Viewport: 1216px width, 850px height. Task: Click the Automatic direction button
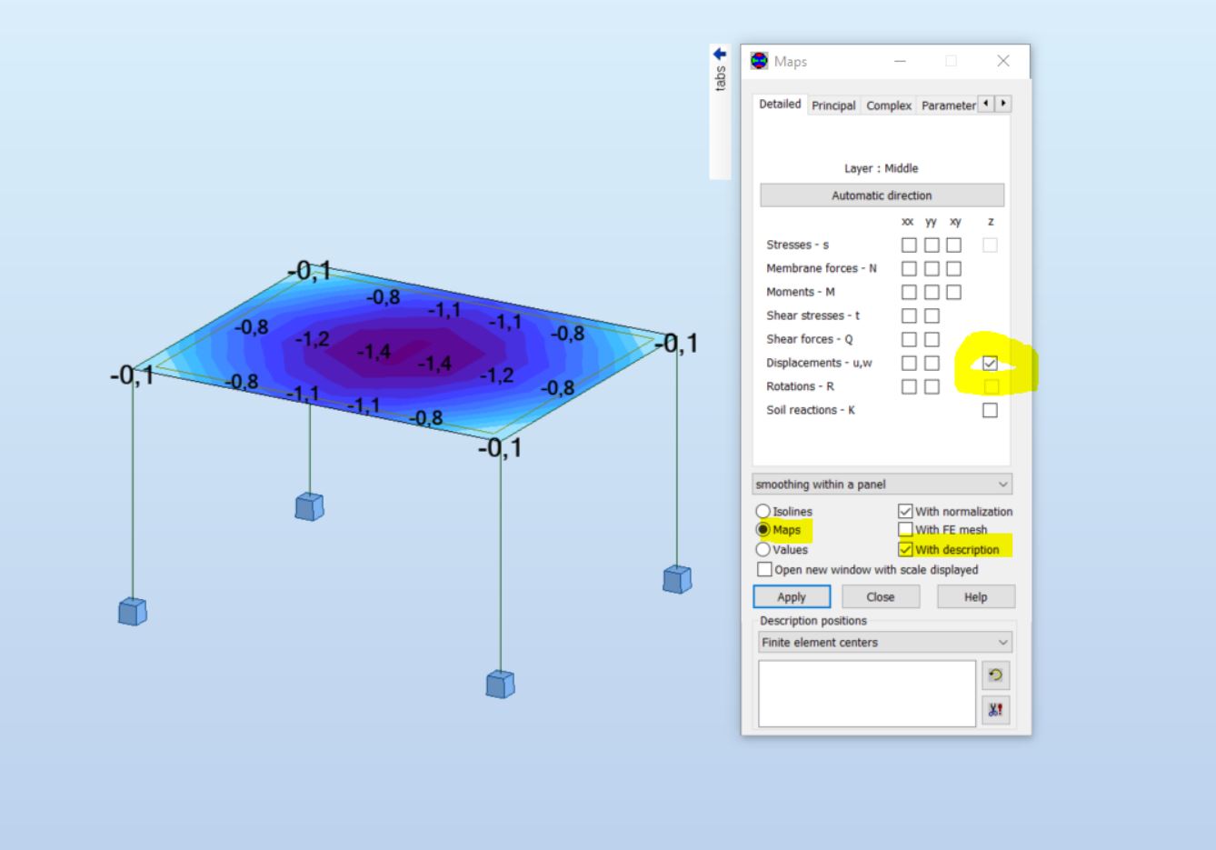click(882, 195)
